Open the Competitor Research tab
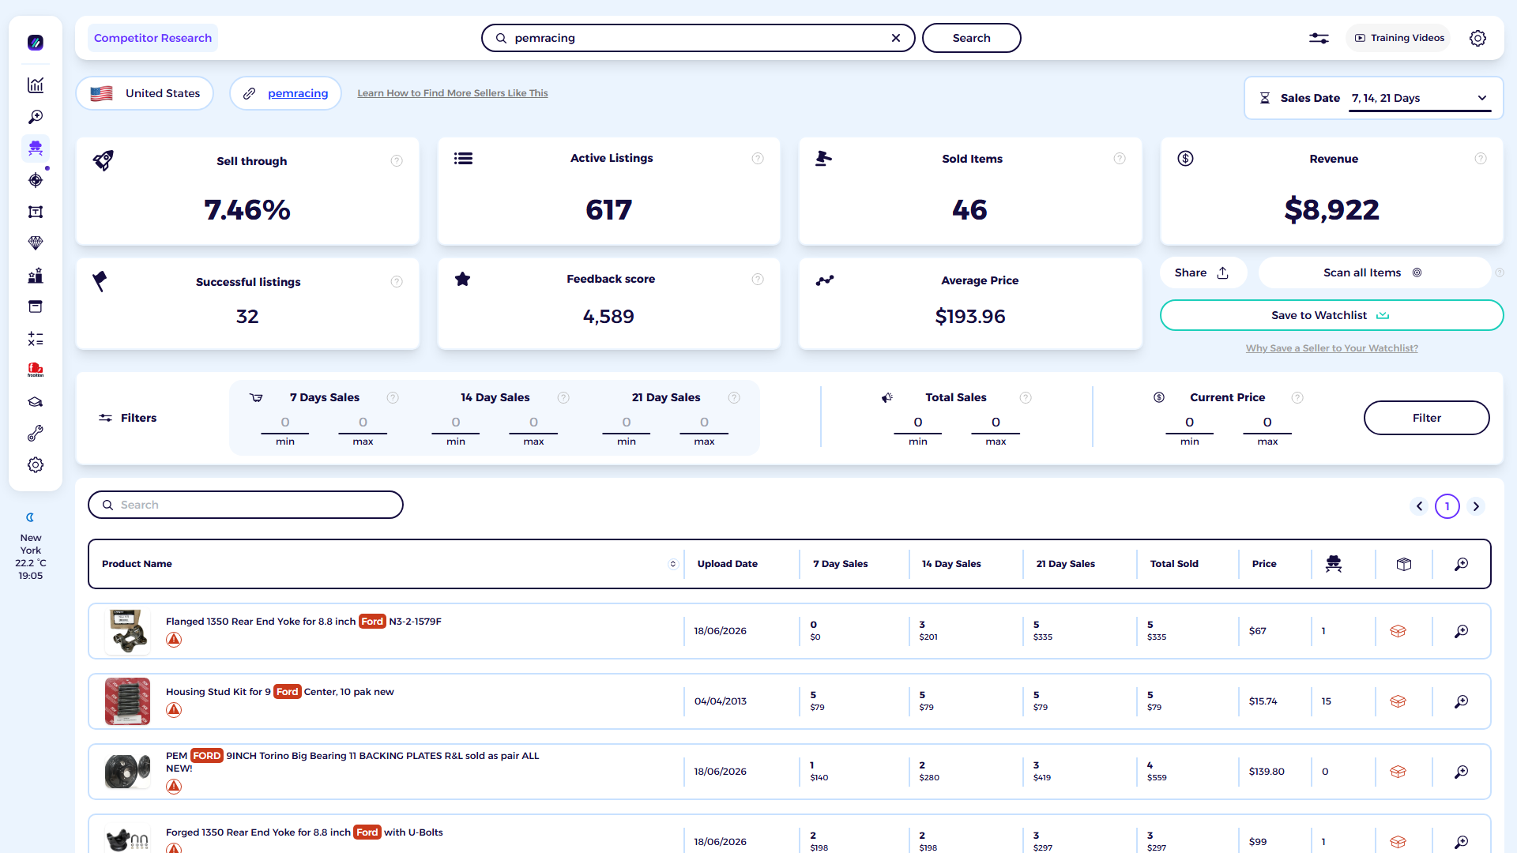The height and width of the screenshot is (853, 1517). click(152, 38)
